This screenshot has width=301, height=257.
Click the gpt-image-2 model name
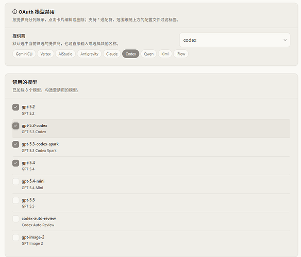coord(33,237)
